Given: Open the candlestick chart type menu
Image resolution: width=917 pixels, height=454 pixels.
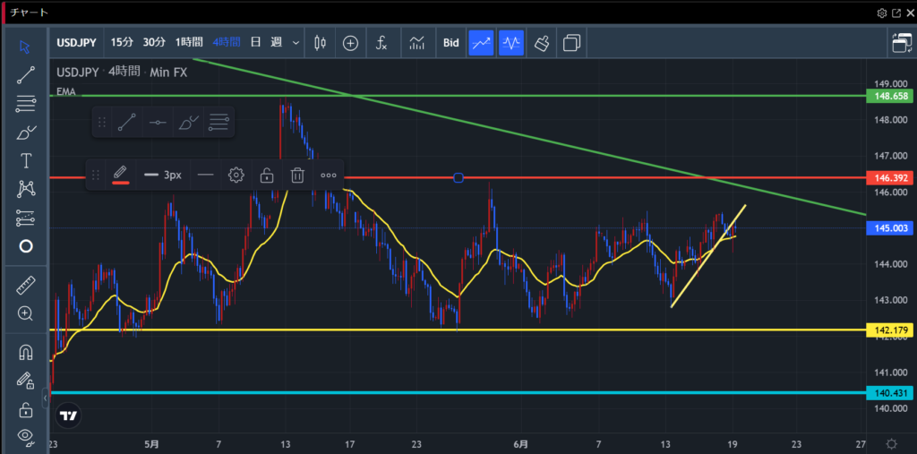Looking at the screenshot, I should 320,43.
